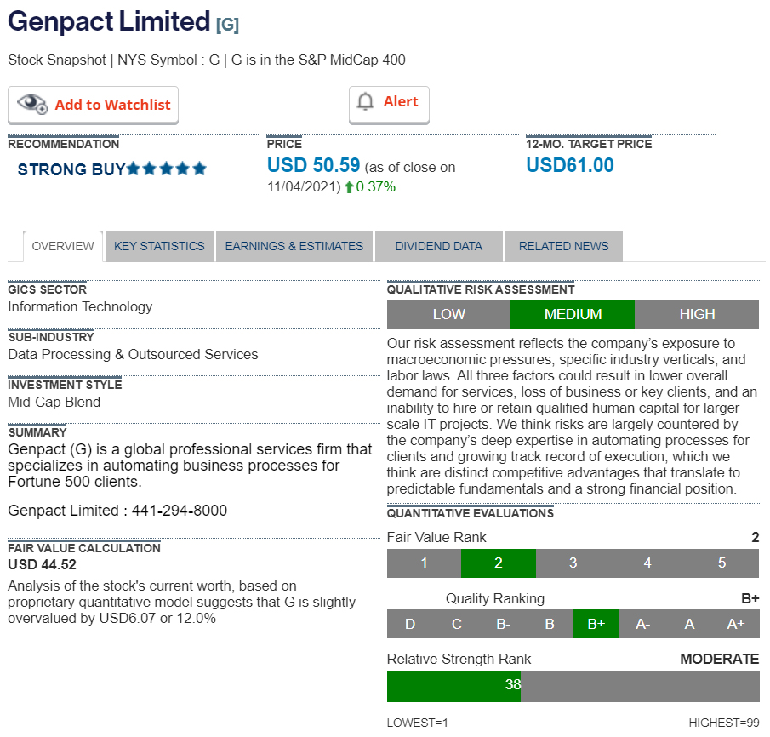The width and height of the screenshot is (770, 737).
Task: Select the LOW risk segment
Action: [448, 314]
